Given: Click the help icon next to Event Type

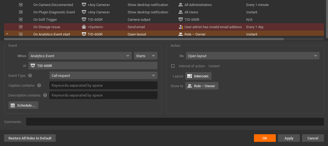Looking at the screenshot, I should coord(30,75).
